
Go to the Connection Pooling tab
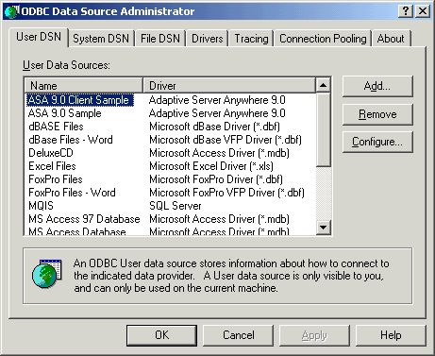tap(323, 39)
